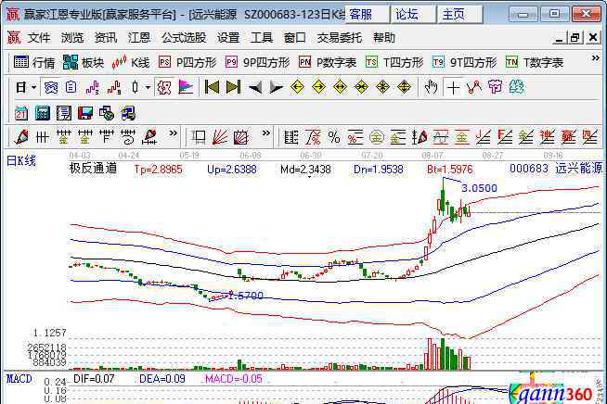Open the 工具 menu
The height and width of the screenshot is (404, 607).
coord(262,38)
